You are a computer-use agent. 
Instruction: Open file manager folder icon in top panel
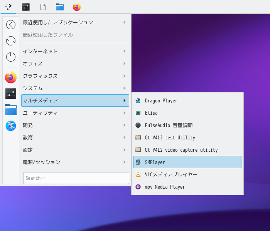click(x=60, y=7)
